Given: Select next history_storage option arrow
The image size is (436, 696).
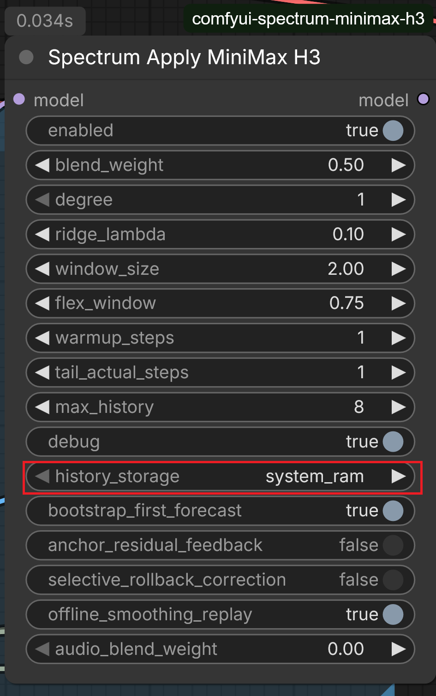Looking at the screenshot, I should coord(398,476).
